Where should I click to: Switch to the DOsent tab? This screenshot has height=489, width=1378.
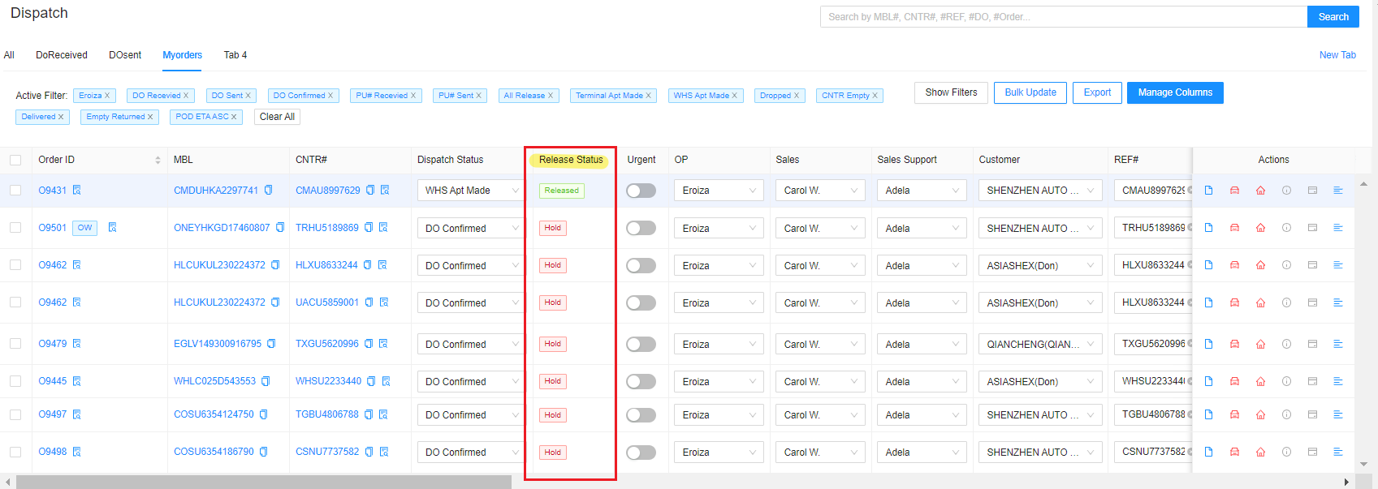click(125, 55)
